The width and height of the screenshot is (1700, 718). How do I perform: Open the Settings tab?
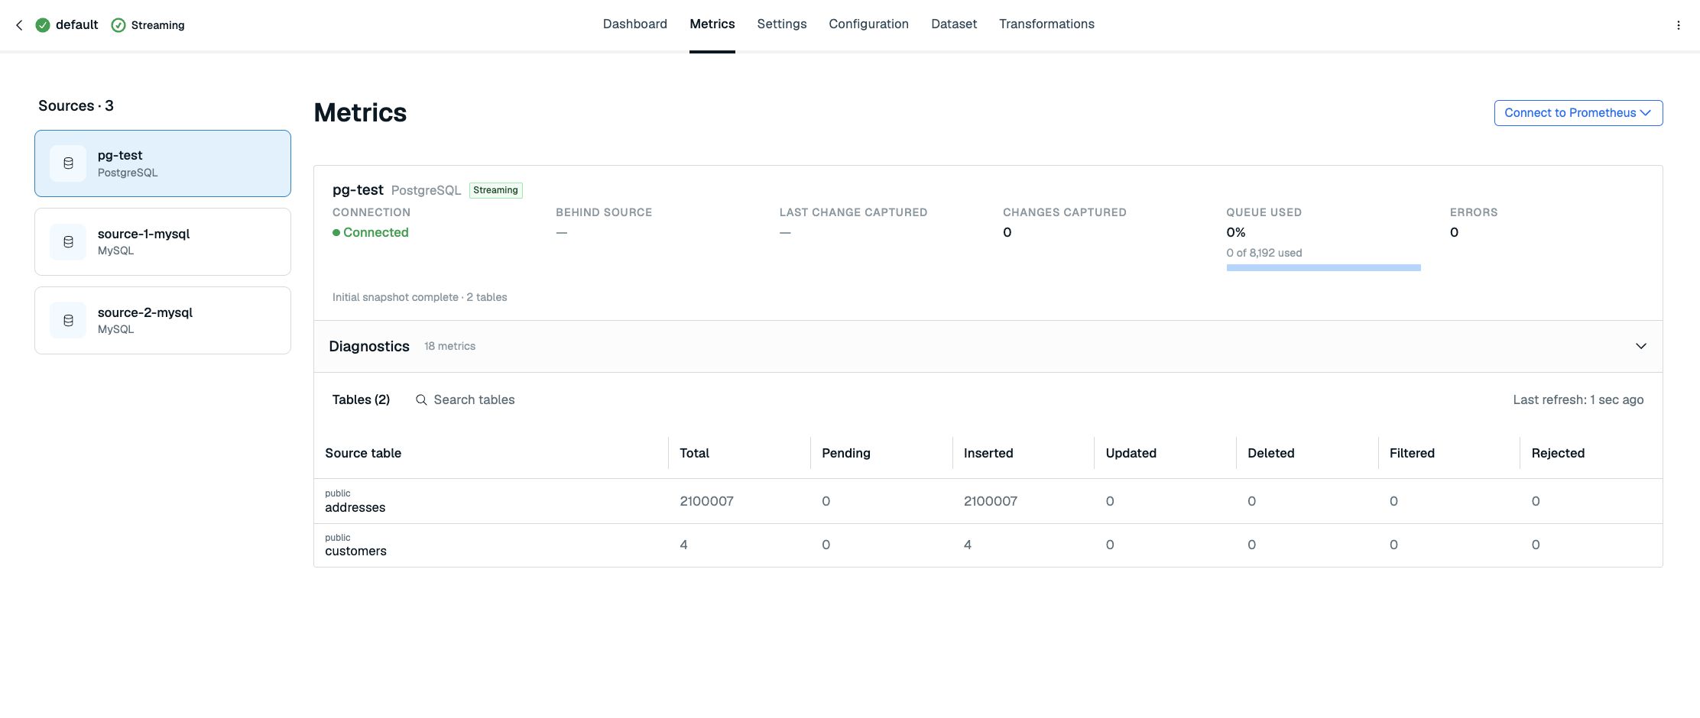(x=782, y=24)
